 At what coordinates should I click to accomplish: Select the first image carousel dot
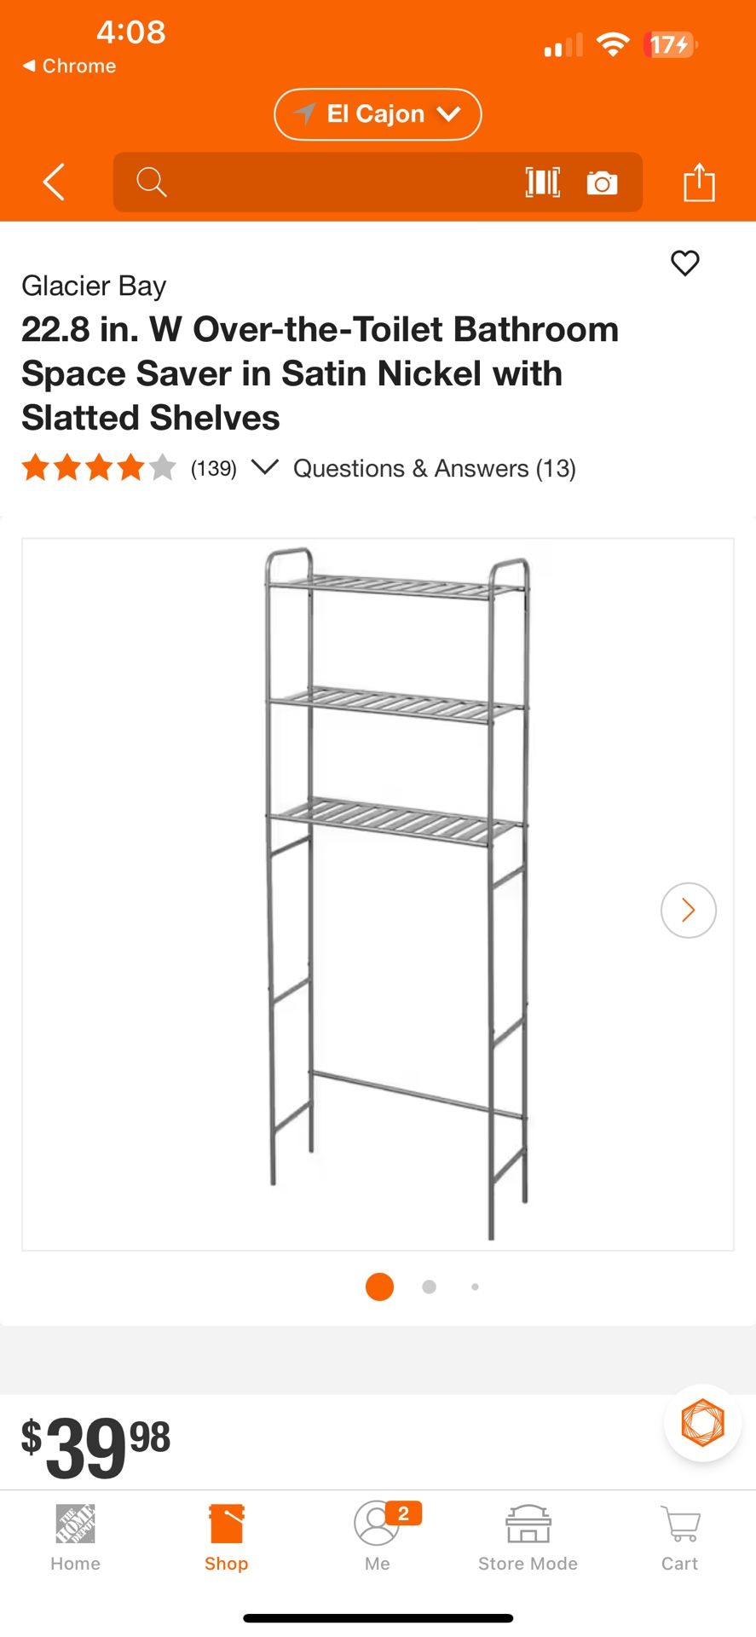(x=379, y=1287)
